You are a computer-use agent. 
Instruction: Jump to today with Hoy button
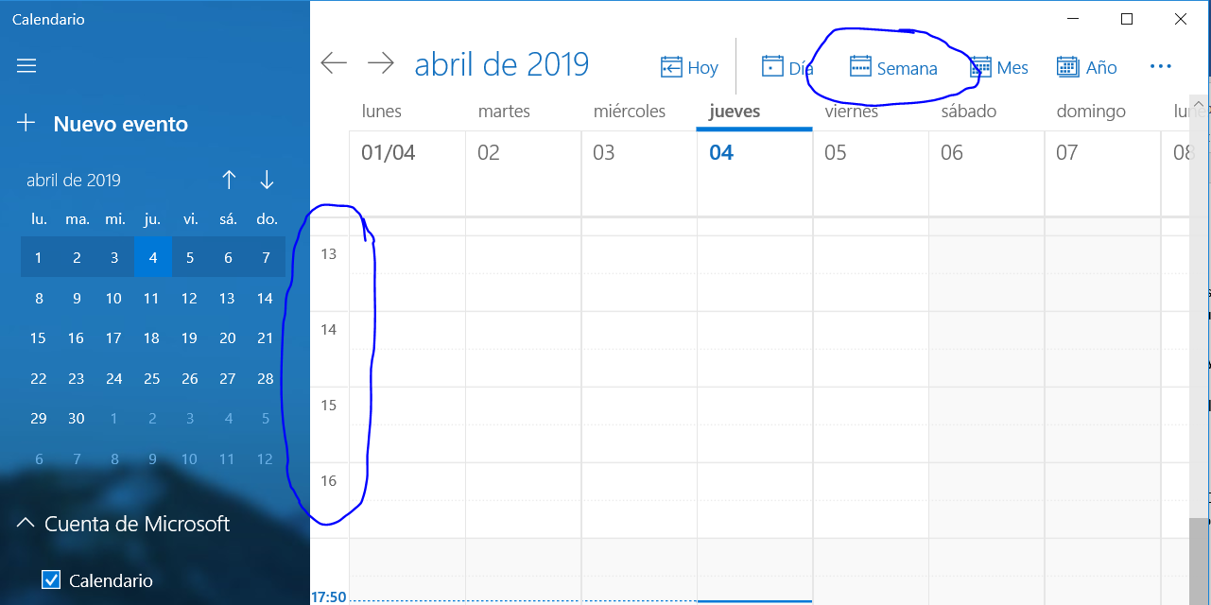(689, 67)
